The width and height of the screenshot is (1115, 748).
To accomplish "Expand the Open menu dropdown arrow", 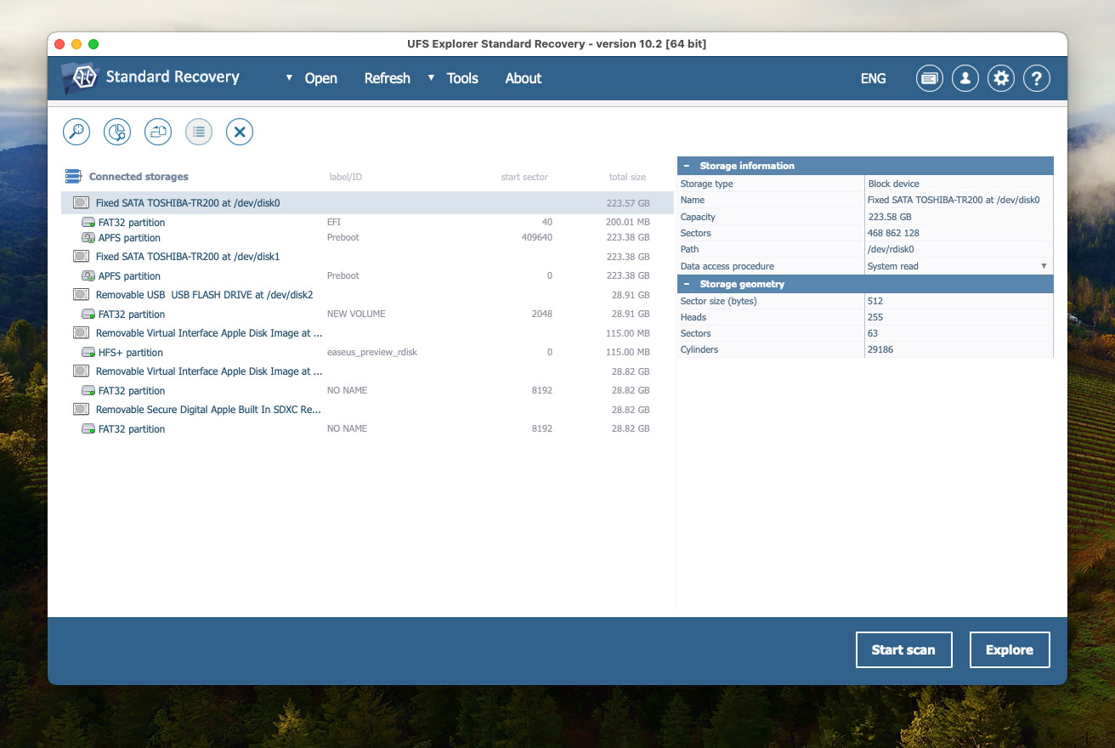I will pyautogui.click(x=289, y=77).
